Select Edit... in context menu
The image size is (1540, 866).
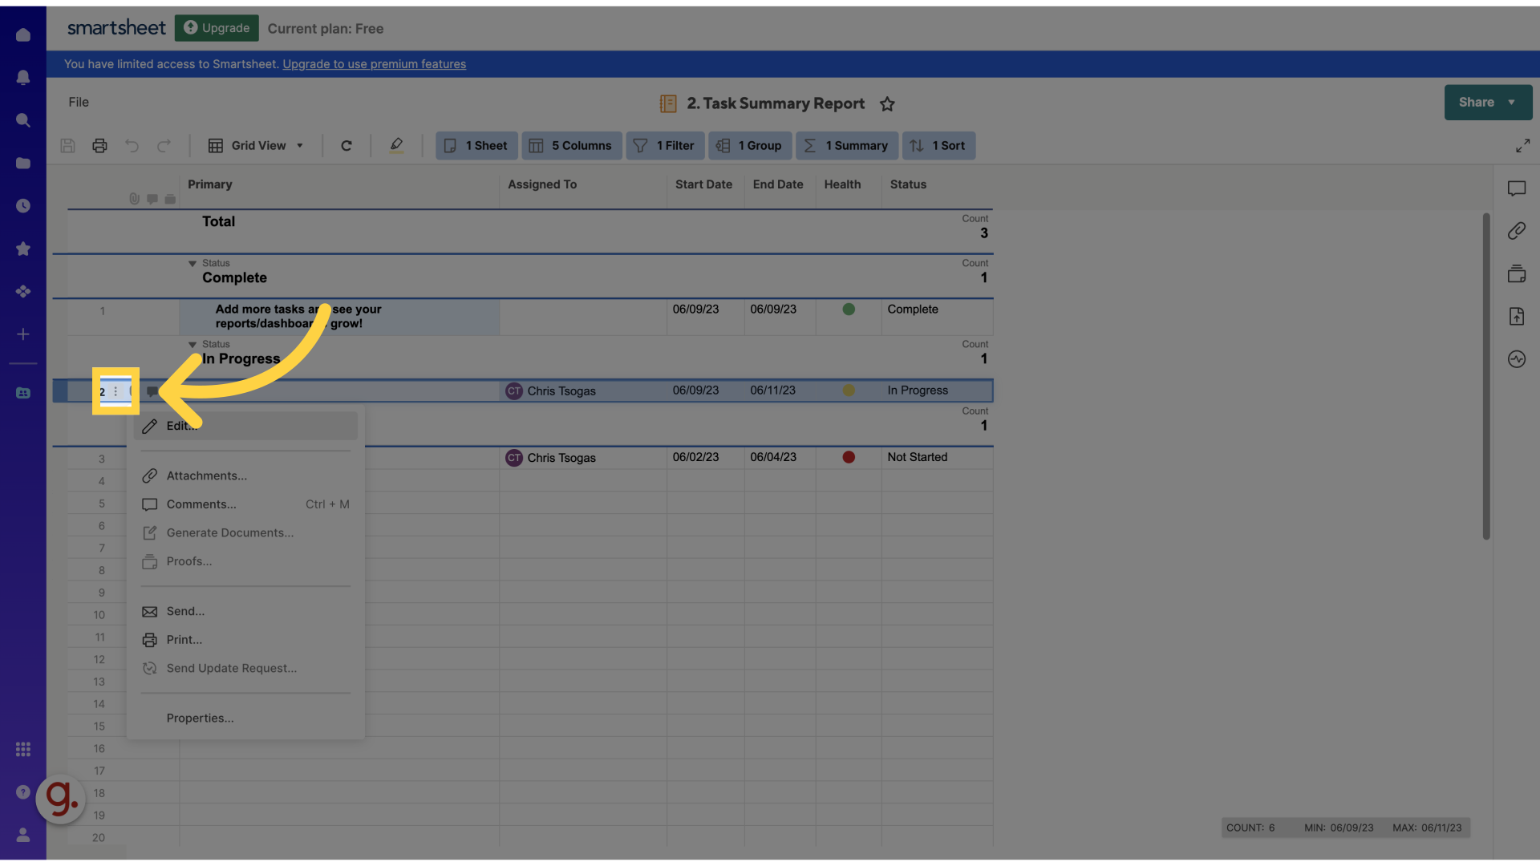[245, 426]
